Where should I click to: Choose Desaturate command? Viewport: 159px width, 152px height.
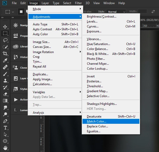[111, 117]
